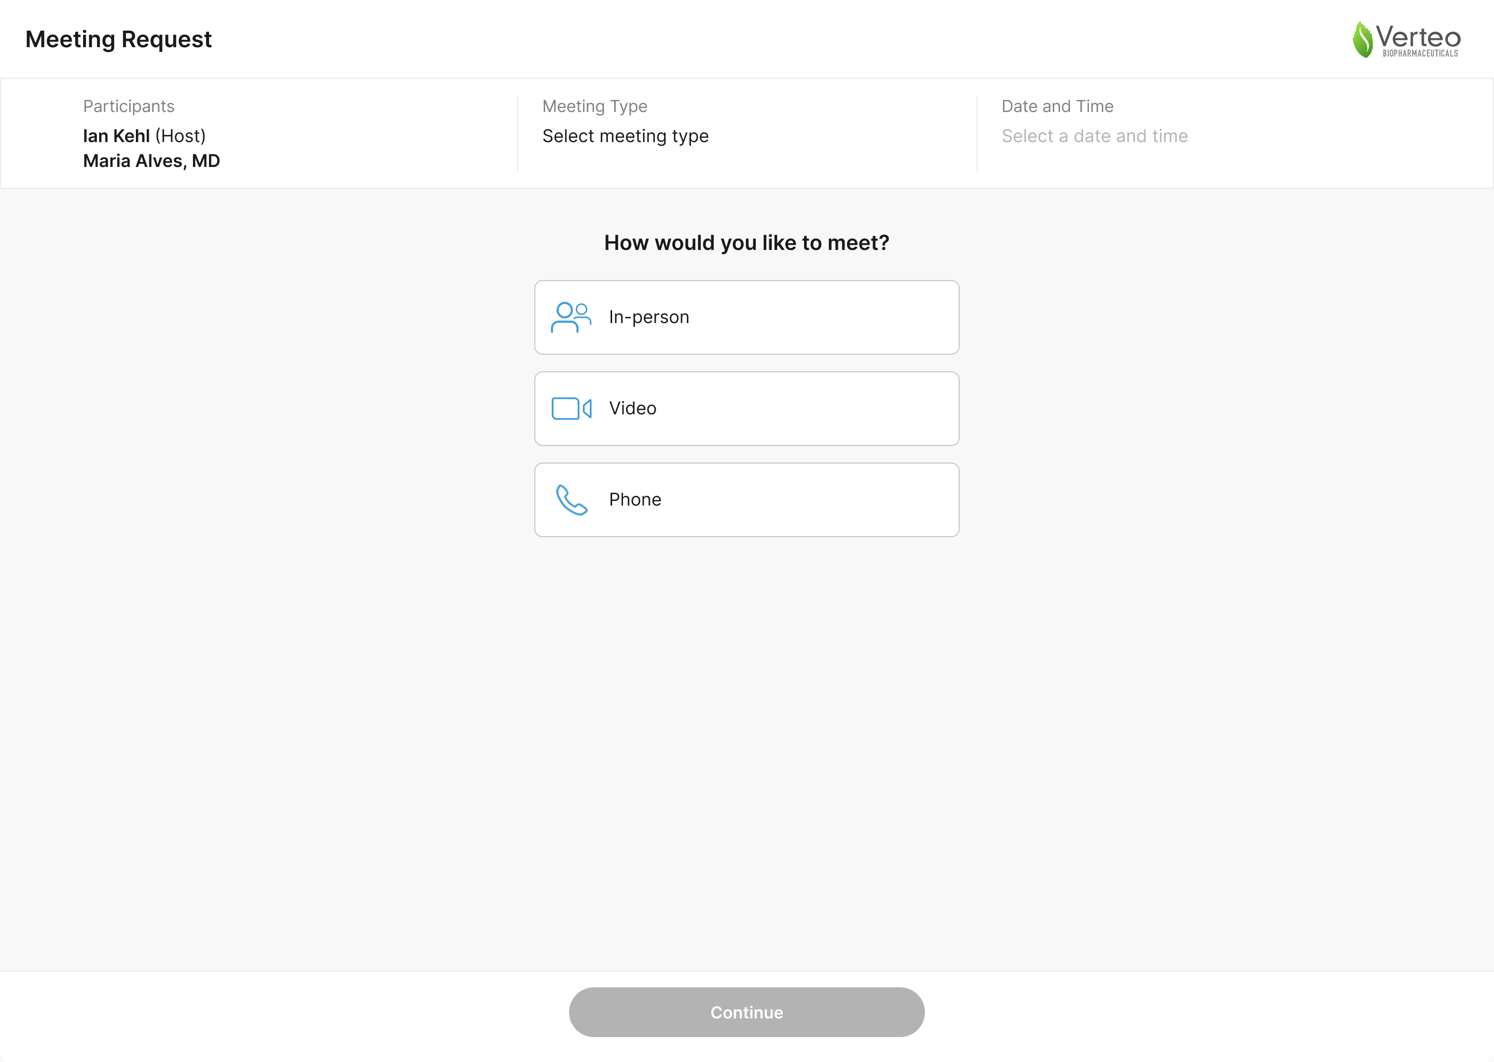Select participant Maria Alves, MD
This screenshot has width=1494, height=1062.
pos(151,161)
